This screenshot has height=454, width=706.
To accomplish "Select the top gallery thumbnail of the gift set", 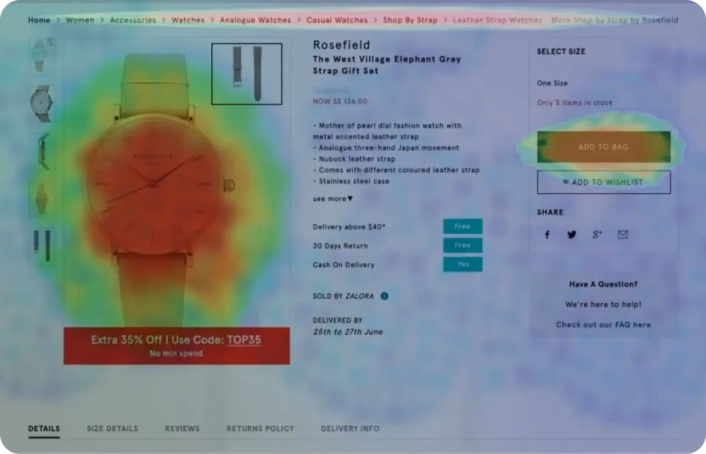I will tap(41, 55).
